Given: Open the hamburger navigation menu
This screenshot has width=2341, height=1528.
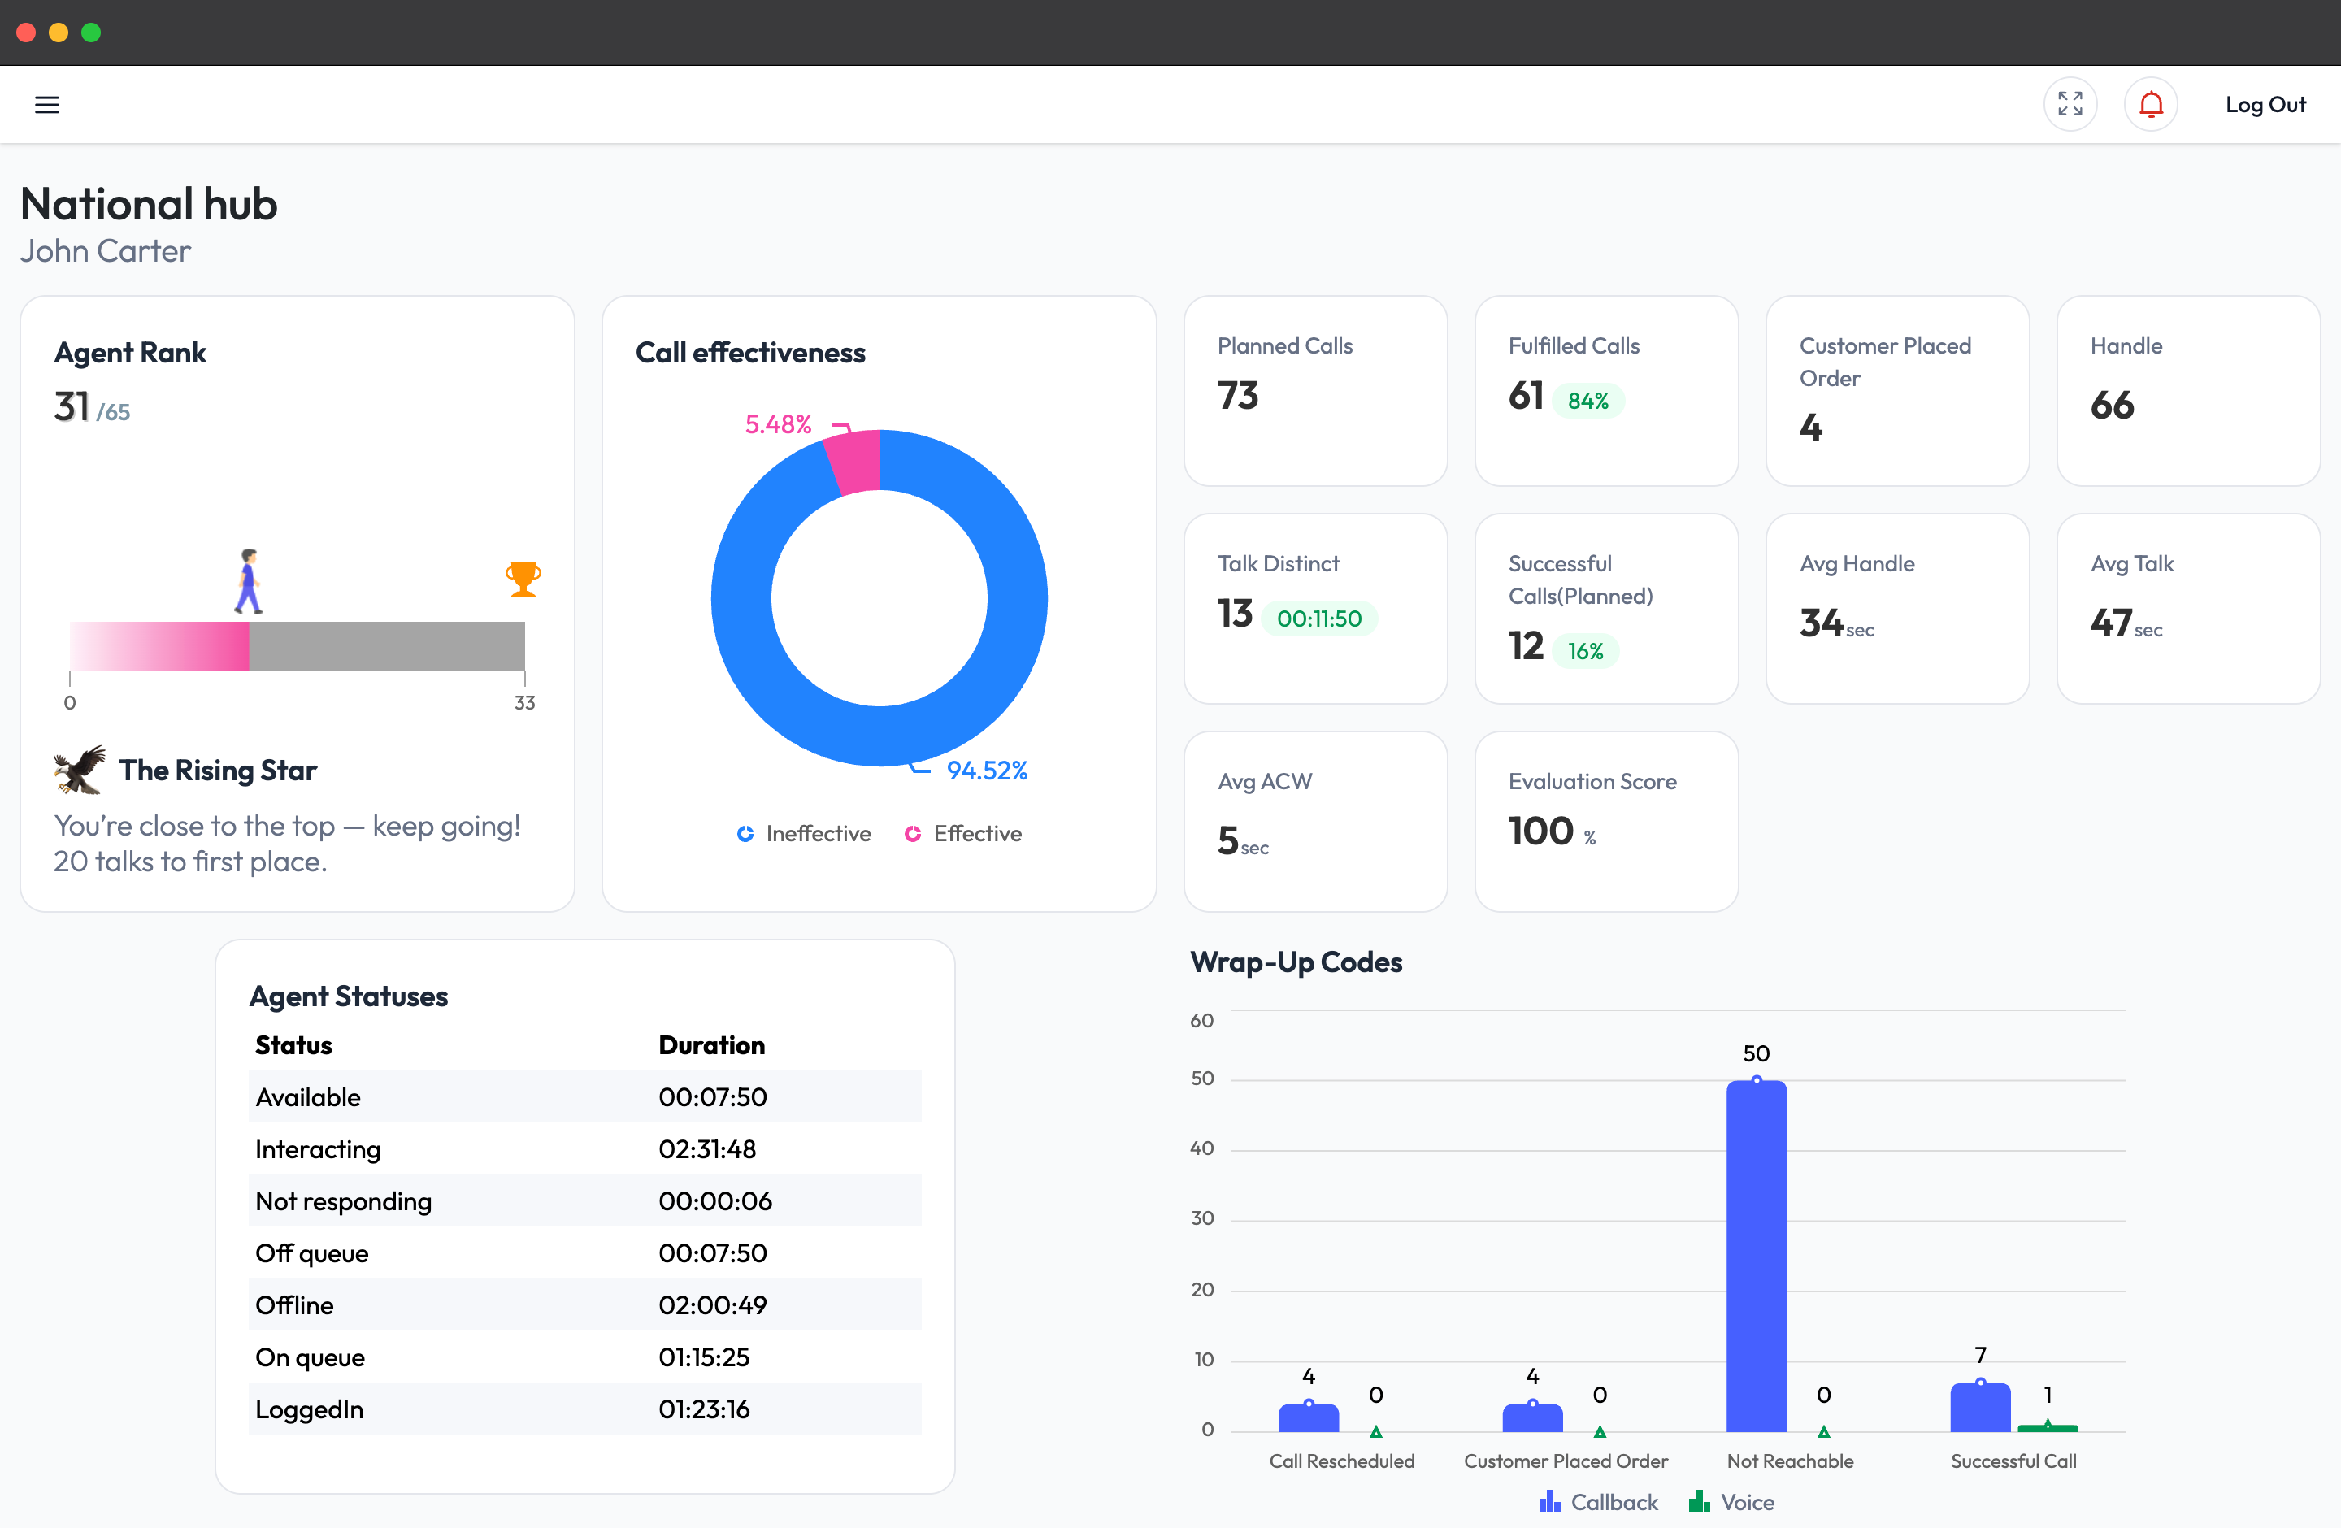Looking at the screenshot, I should point(47,104).
